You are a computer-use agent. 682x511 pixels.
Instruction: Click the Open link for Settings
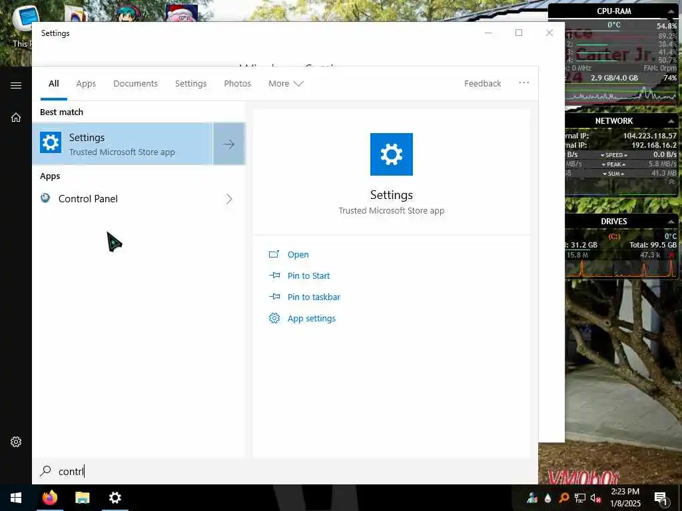click(298, 255)
